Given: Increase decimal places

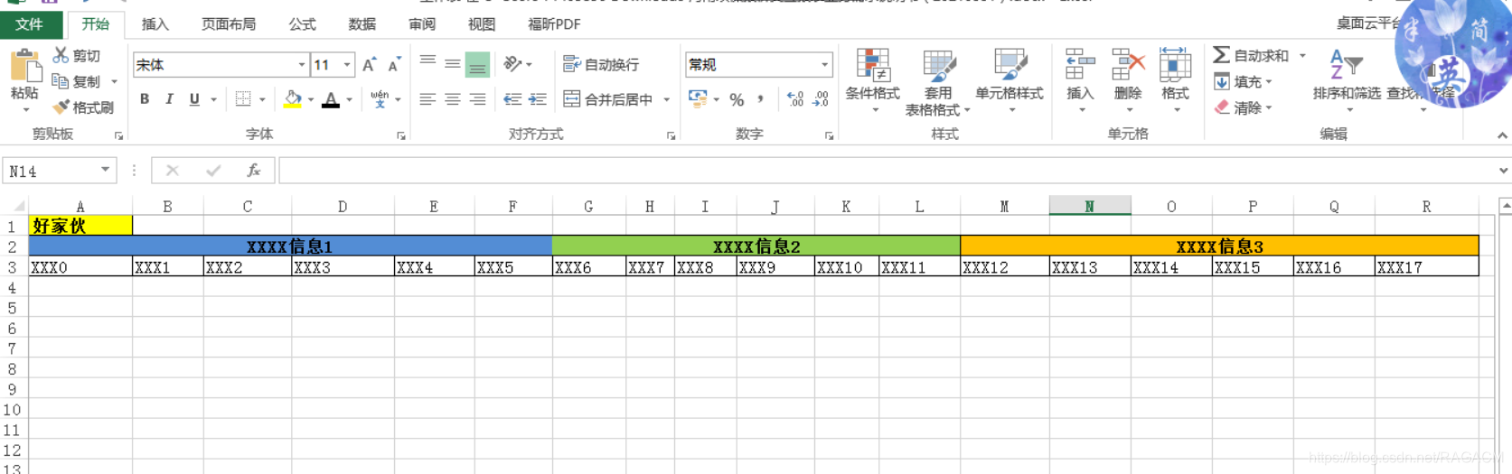Looking at the screenshot, I should pos(795,99).
